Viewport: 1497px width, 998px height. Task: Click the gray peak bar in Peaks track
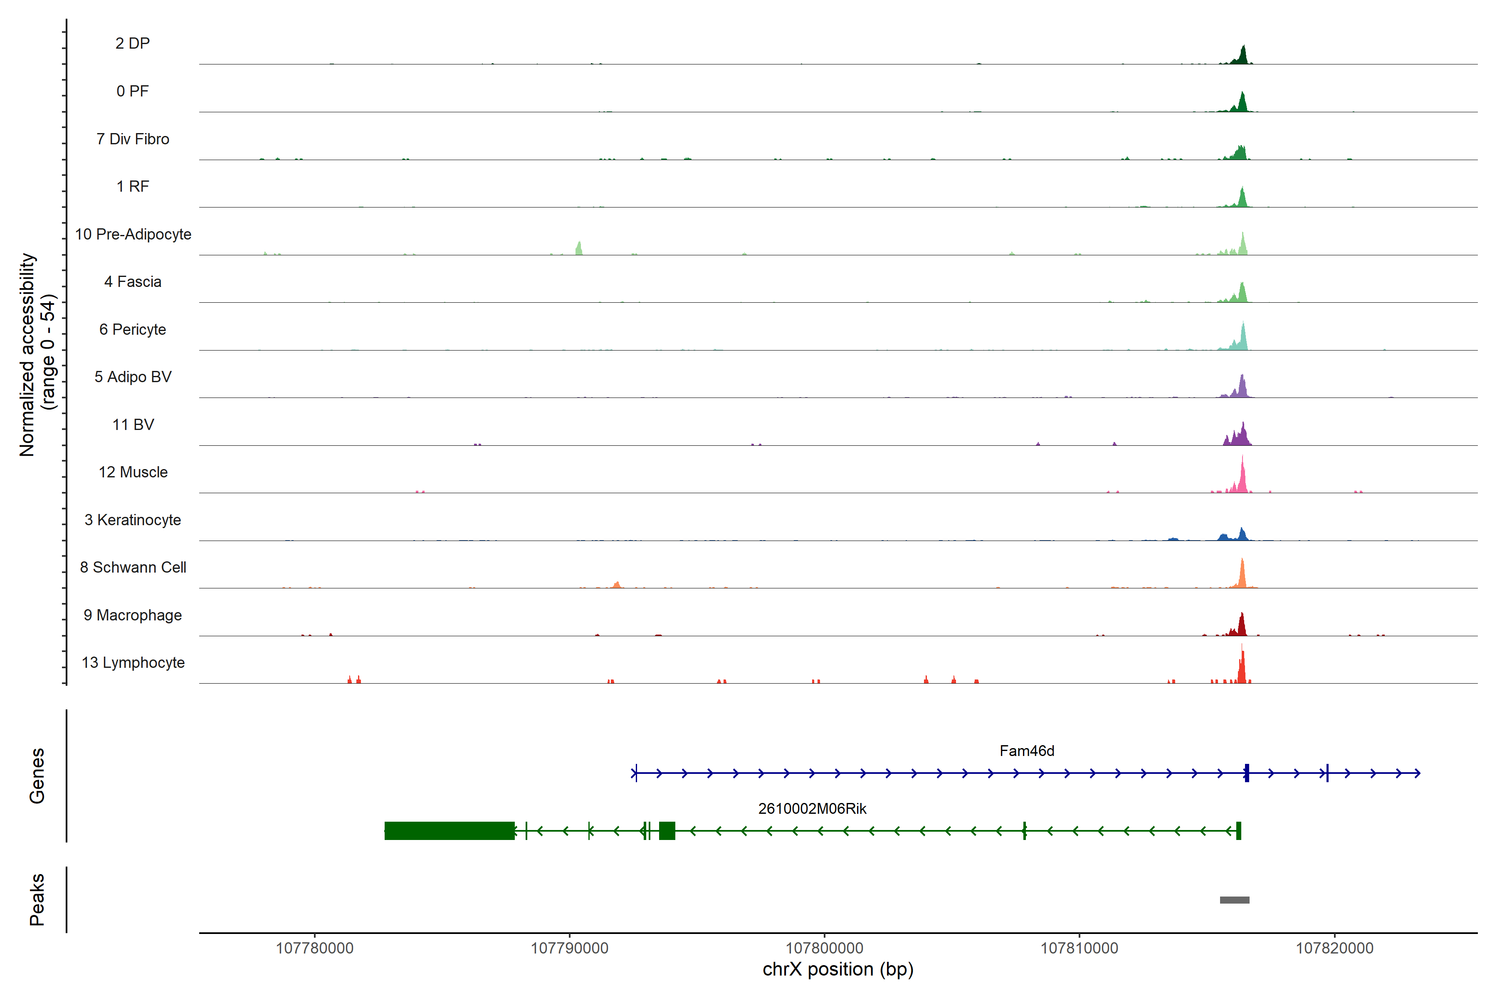1234,900
